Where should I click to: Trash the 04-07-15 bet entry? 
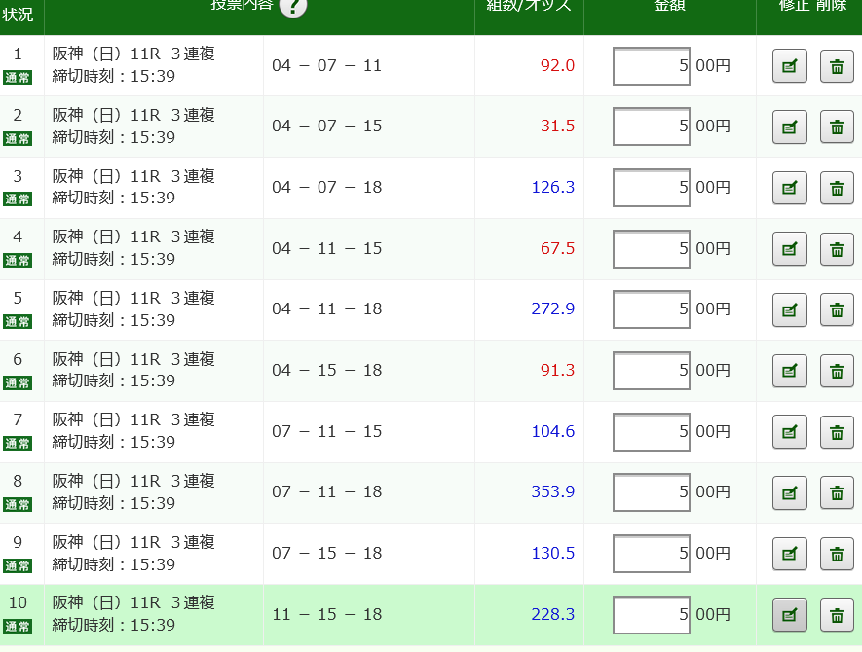[837, 127]
